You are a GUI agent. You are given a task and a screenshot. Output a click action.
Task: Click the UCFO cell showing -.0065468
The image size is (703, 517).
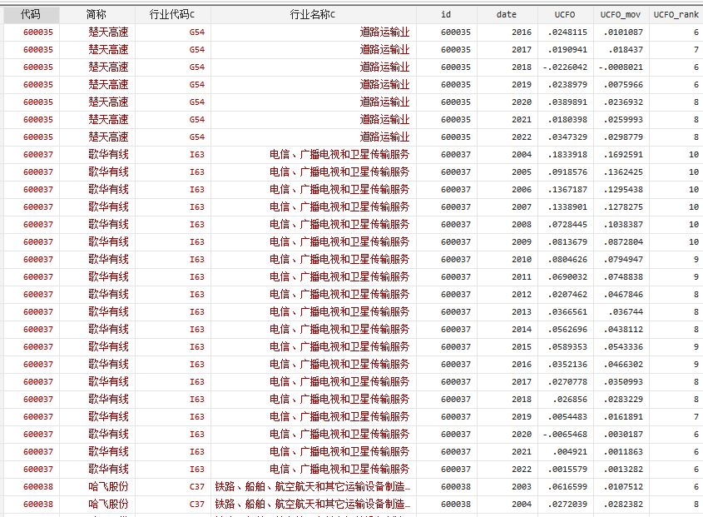(x=565, y=434)
